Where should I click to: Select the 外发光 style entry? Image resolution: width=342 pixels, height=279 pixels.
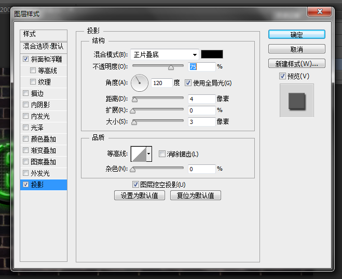pyautogui.click(x=40, y=173)
